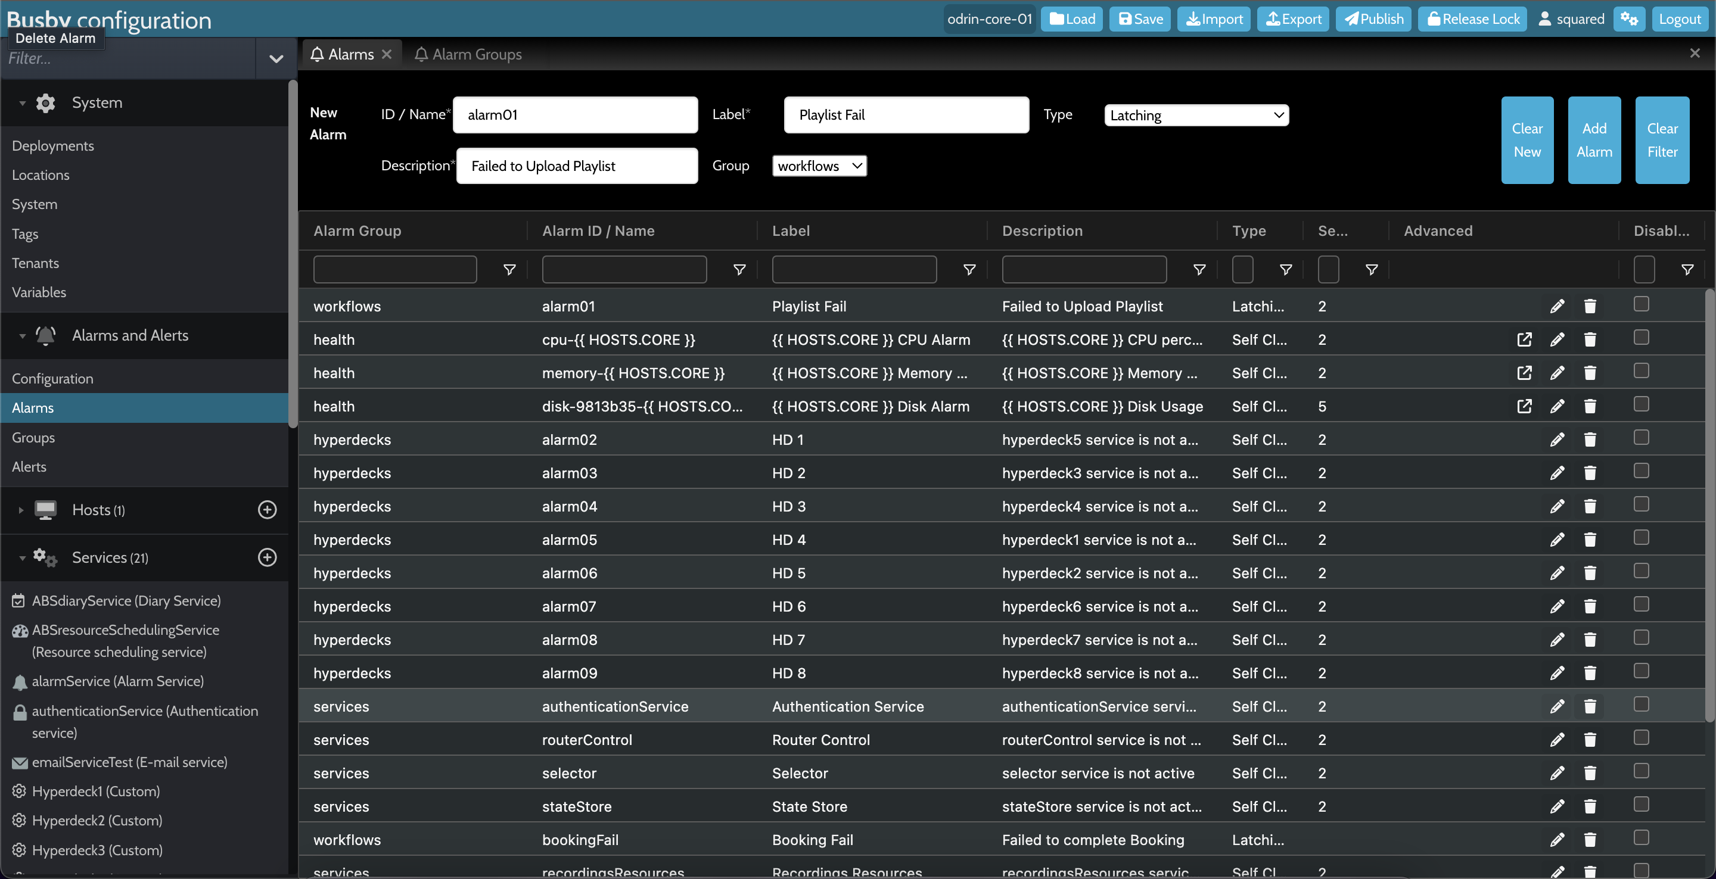This screenshot has width=1716, height=879.
Task: Open the Type dropdown set to Latching
Action: coord(1196,115)
